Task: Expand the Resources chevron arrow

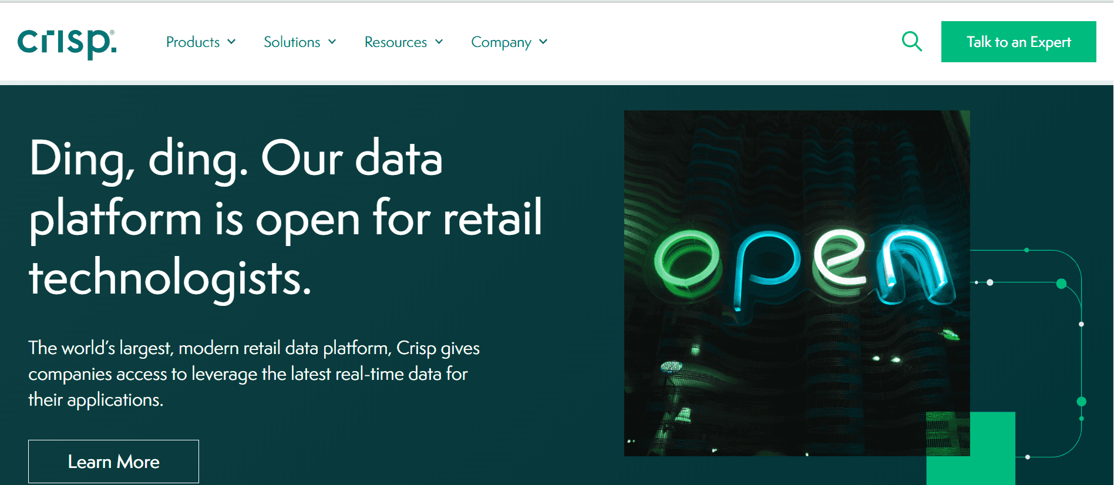Action: click(x=439, y=42)
